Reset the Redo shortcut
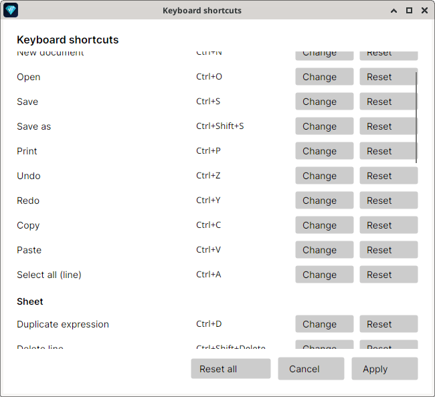Viewport: 435px width, 397px height. (389, 201)
